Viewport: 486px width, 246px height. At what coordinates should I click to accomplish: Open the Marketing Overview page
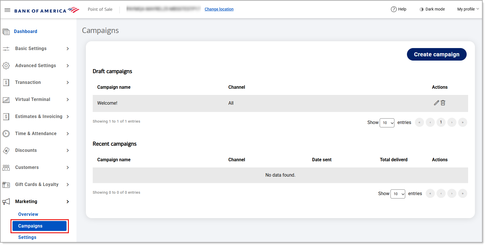[x=28, y=214]
